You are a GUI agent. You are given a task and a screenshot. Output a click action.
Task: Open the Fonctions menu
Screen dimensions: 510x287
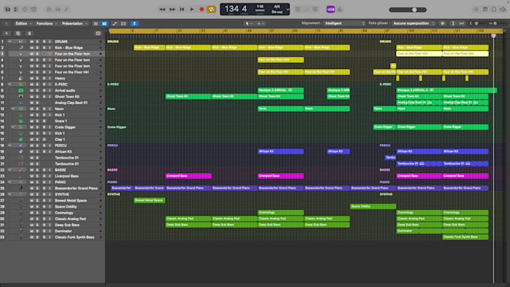click(x=46, y=23)
